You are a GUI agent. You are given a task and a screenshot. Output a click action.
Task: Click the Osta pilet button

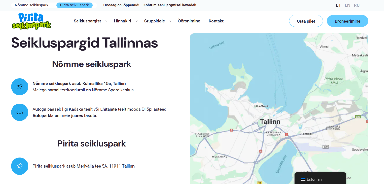pyautogui.click(x=306, y=21)
